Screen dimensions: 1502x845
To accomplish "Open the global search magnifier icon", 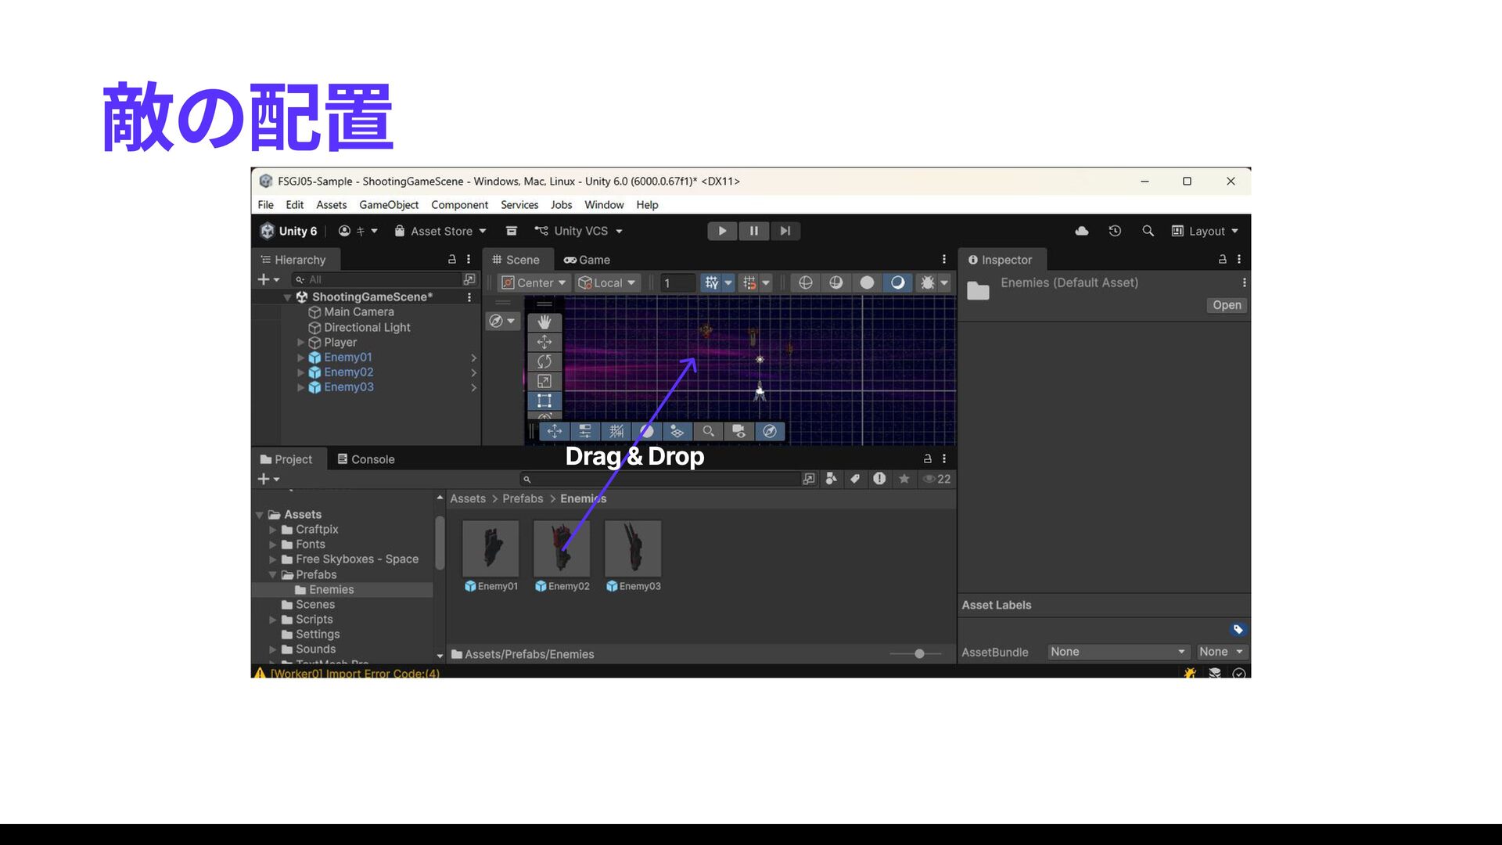I will click(1148, 231).
